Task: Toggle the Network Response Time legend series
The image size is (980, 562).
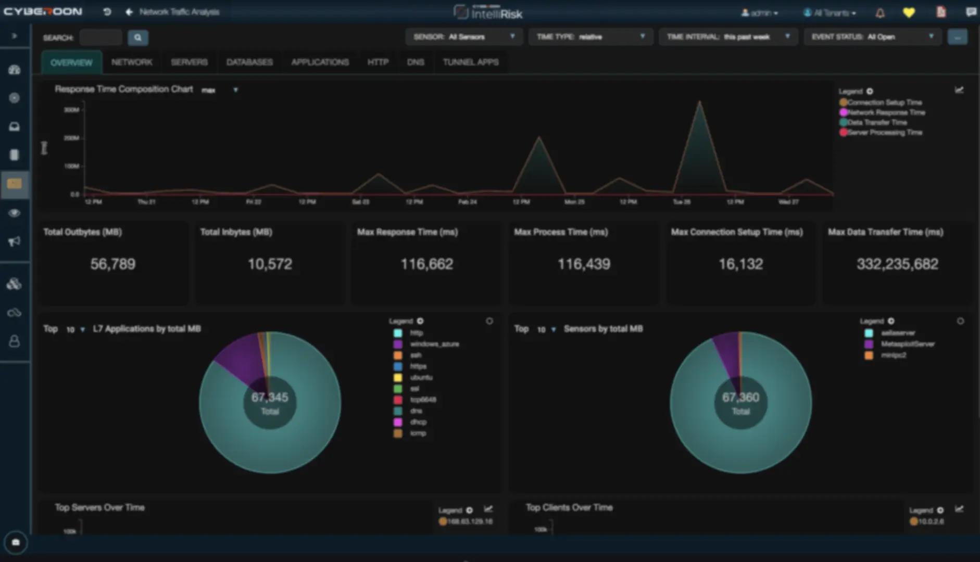Action: tap(882, 112)
